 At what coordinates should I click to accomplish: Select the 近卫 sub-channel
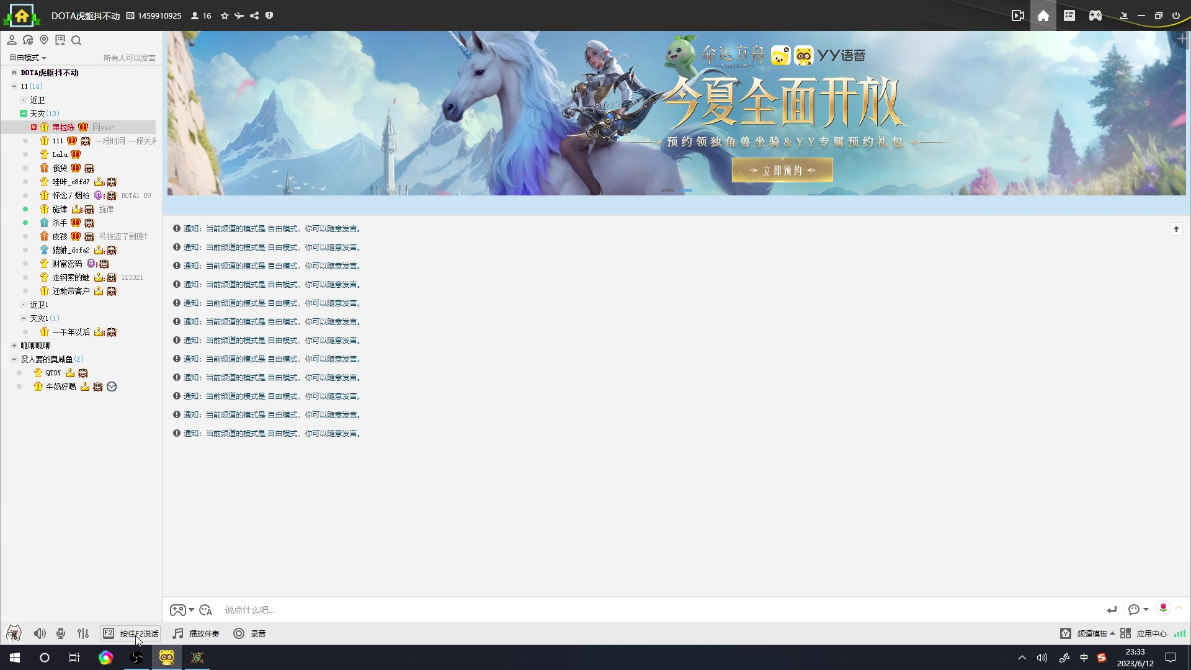[37, 100]
